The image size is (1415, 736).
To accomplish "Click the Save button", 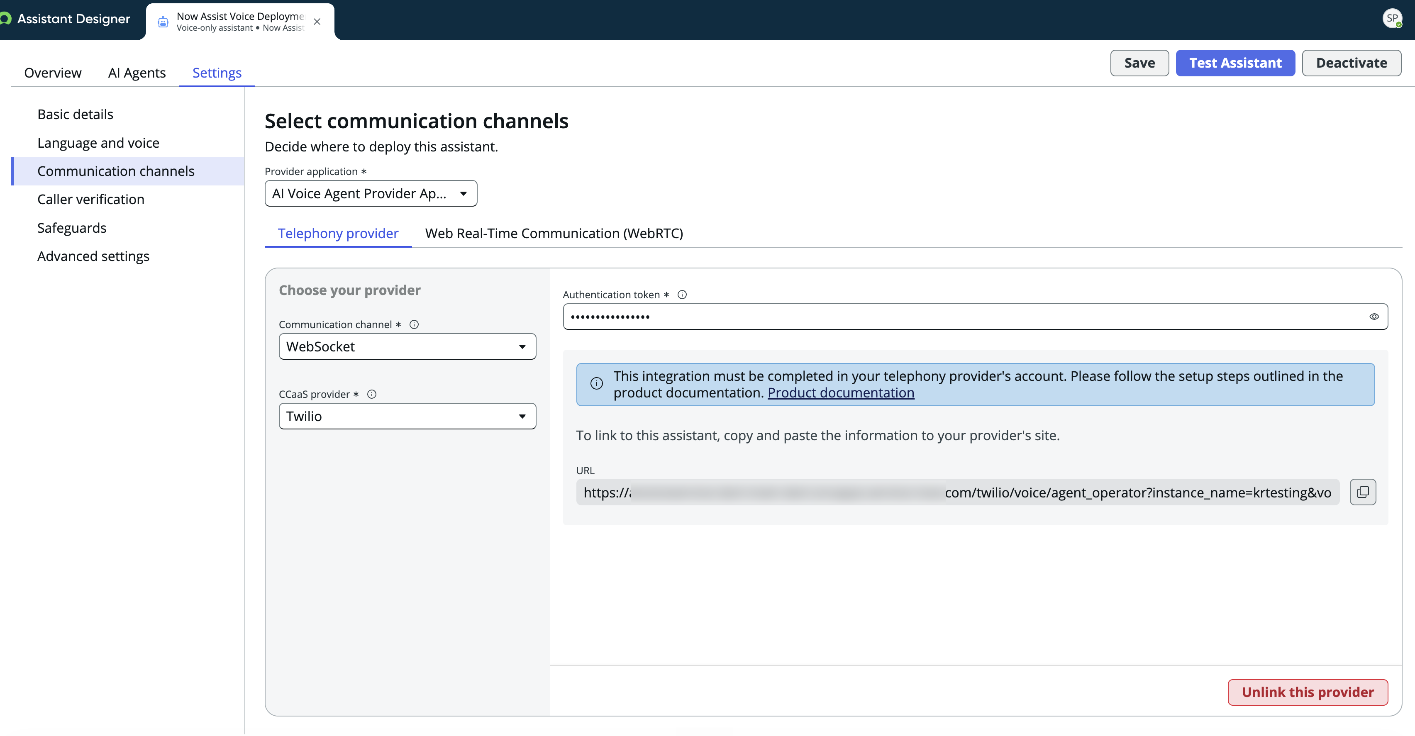I will click(1139, 63).
